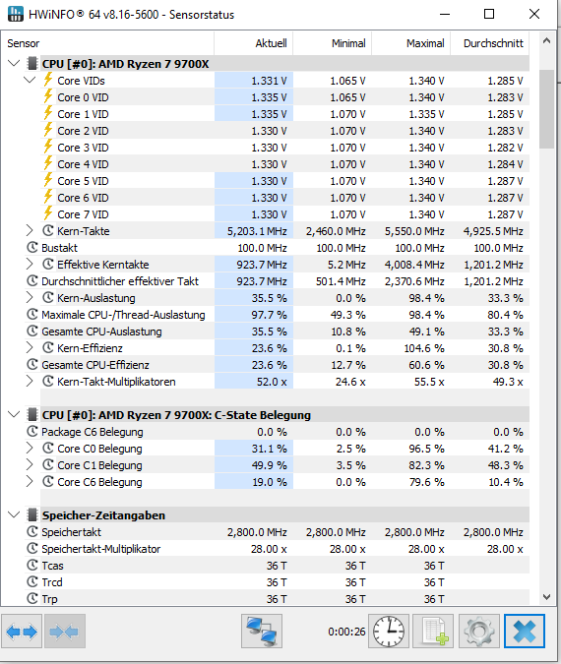561x664 pixels.
Task: Expand the Kern-Takte node
Action: pos(30,231)
